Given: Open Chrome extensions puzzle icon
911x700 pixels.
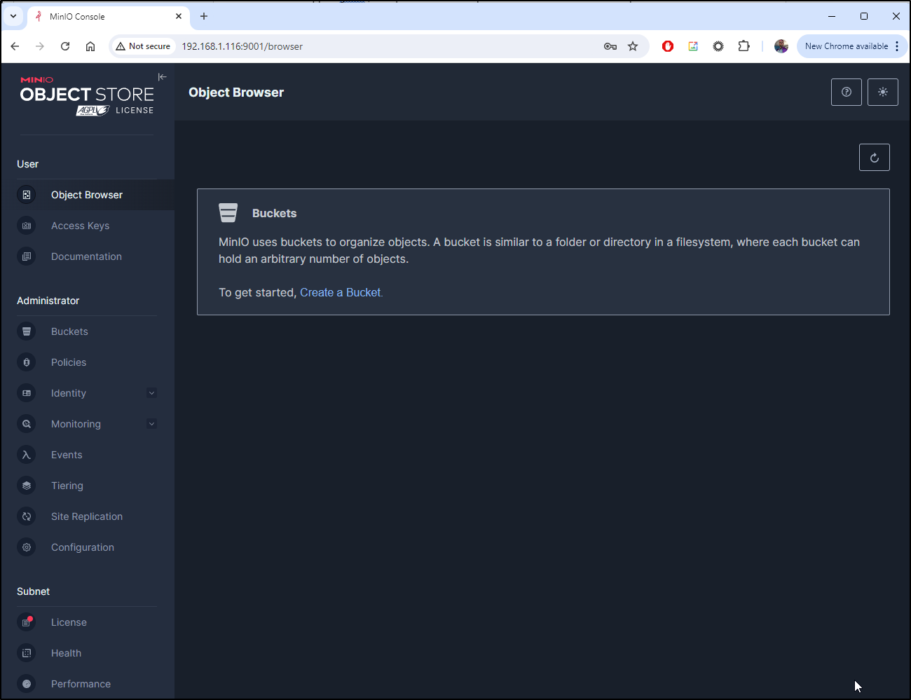Looking at the screenshot, I should [x=744, y=46].
